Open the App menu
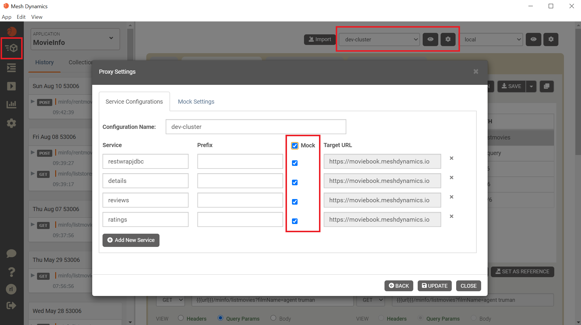 pyautogui.click(x=6, y=17)
